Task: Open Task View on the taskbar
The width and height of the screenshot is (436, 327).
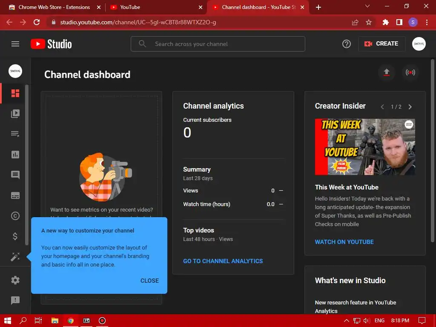Action: (38, 321)
